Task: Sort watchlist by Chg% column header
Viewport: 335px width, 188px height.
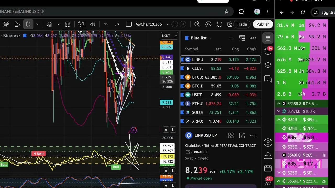Action: 252,49
